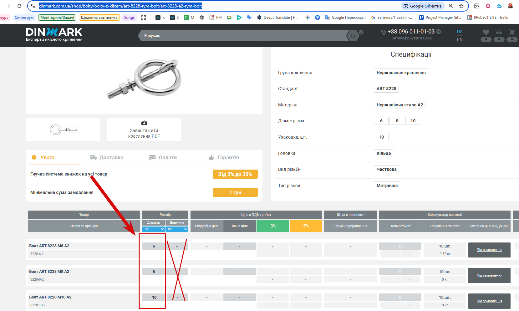Open shopping cart icon
Viewport: 519px width, 311px height.
(512, 32)
